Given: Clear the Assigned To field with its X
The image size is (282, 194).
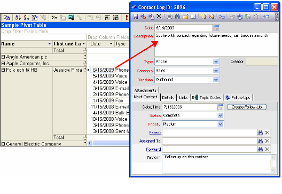Looking at the screenshot, I should 267,141.
